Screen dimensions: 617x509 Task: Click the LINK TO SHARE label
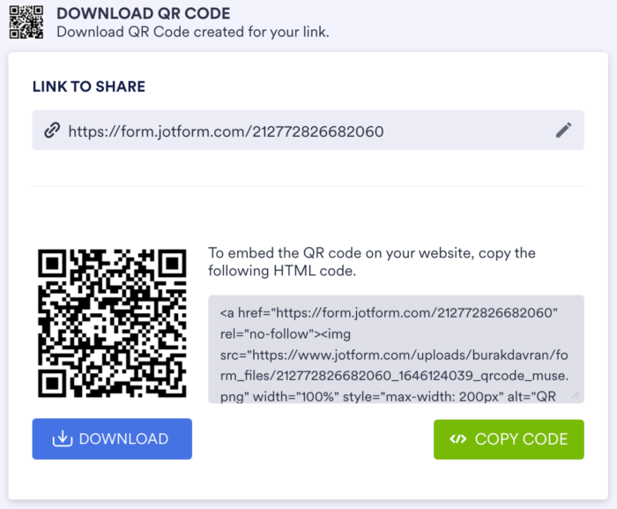(x=89, y=86)
